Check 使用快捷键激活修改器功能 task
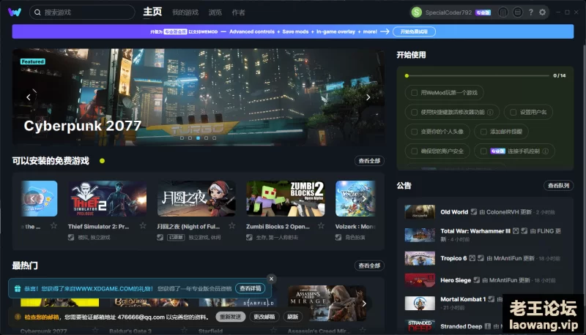This screenshot has width=586, height=335. click(x=414, y=112)
